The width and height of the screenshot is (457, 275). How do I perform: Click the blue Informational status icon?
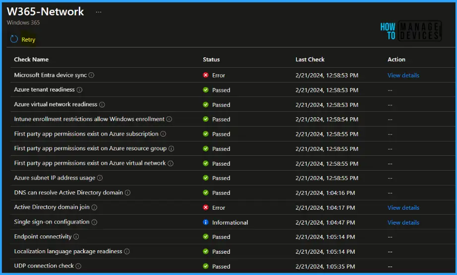click(206, 222)
